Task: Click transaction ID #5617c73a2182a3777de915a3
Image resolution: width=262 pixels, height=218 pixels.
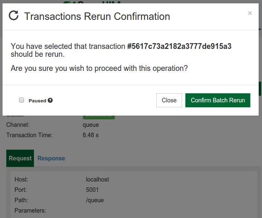Action: tap(179, 46)
